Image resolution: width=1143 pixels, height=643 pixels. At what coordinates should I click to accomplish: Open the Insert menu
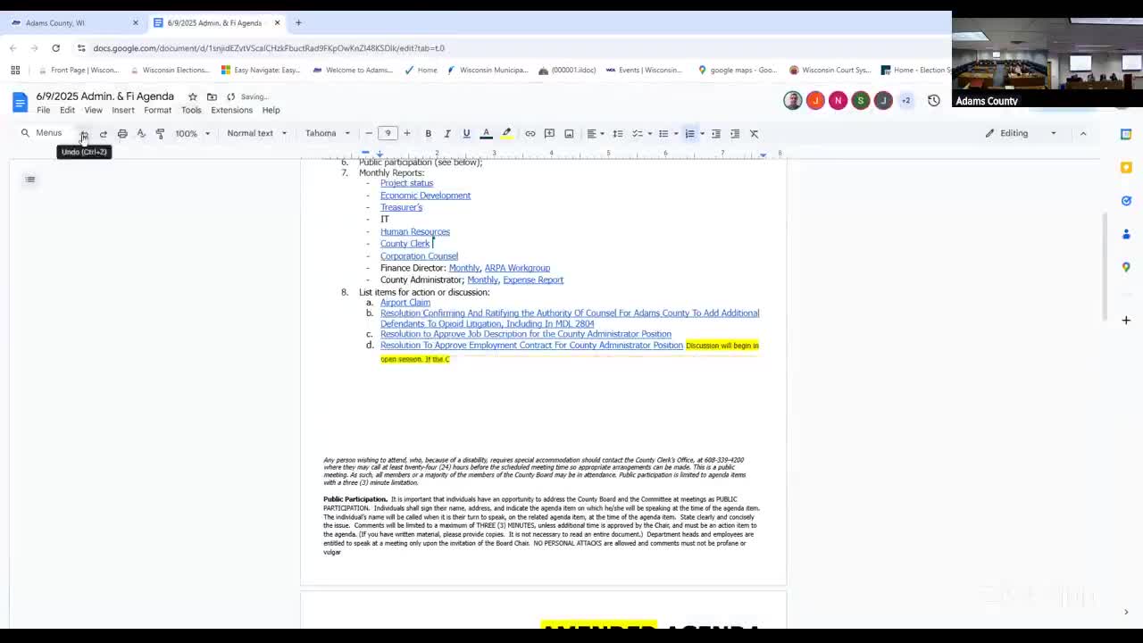click(x=123, y=110)
